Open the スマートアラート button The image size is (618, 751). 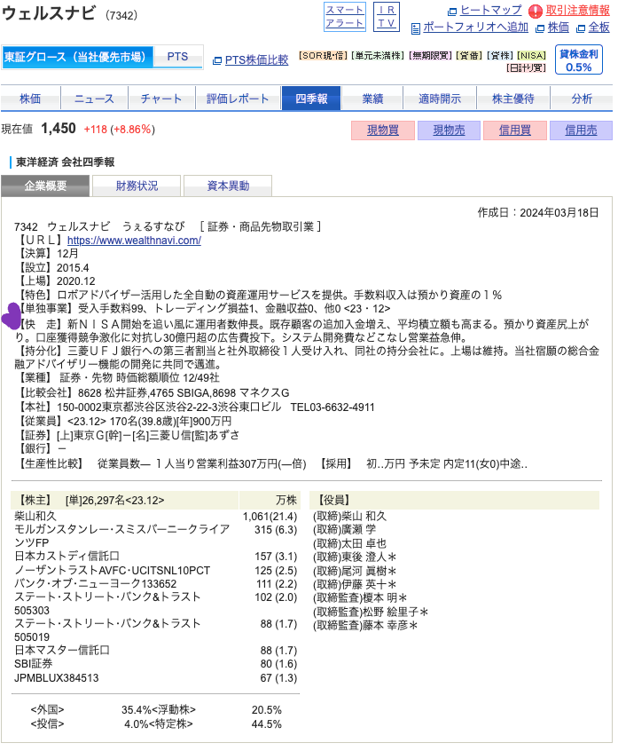(344, 17)
